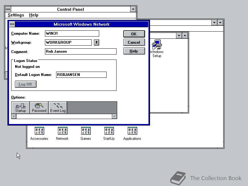Open the Workgroup dropdown list
This screenshot has height=186, width=248.
coord(96,42)
